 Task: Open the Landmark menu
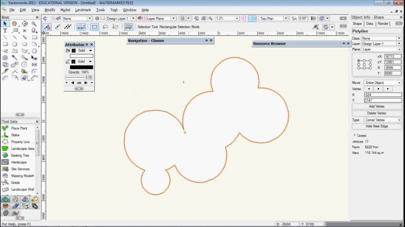83,10
